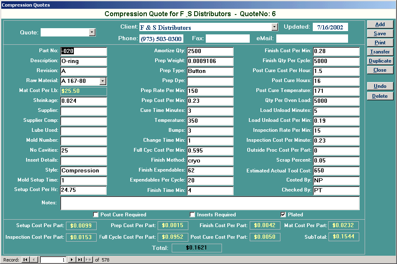397x264 pixels.
Task: Expand the Client combo box arrow
Action: [274, 27]
